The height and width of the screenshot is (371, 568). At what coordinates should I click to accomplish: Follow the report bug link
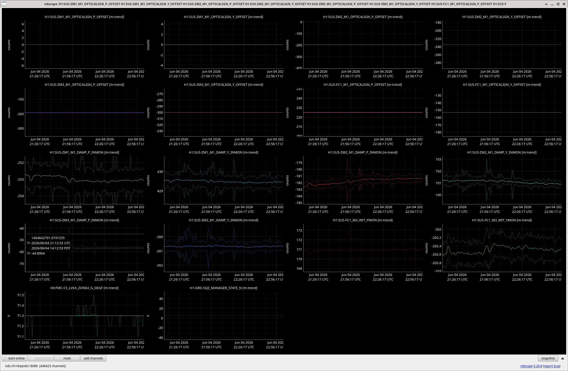pos(552,366)
